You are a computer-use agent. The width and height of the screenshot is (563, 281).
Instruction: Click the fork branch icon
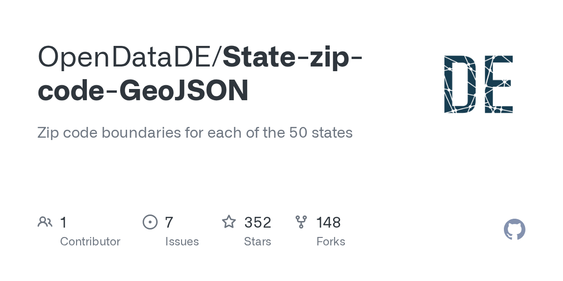tap(301, 222)
